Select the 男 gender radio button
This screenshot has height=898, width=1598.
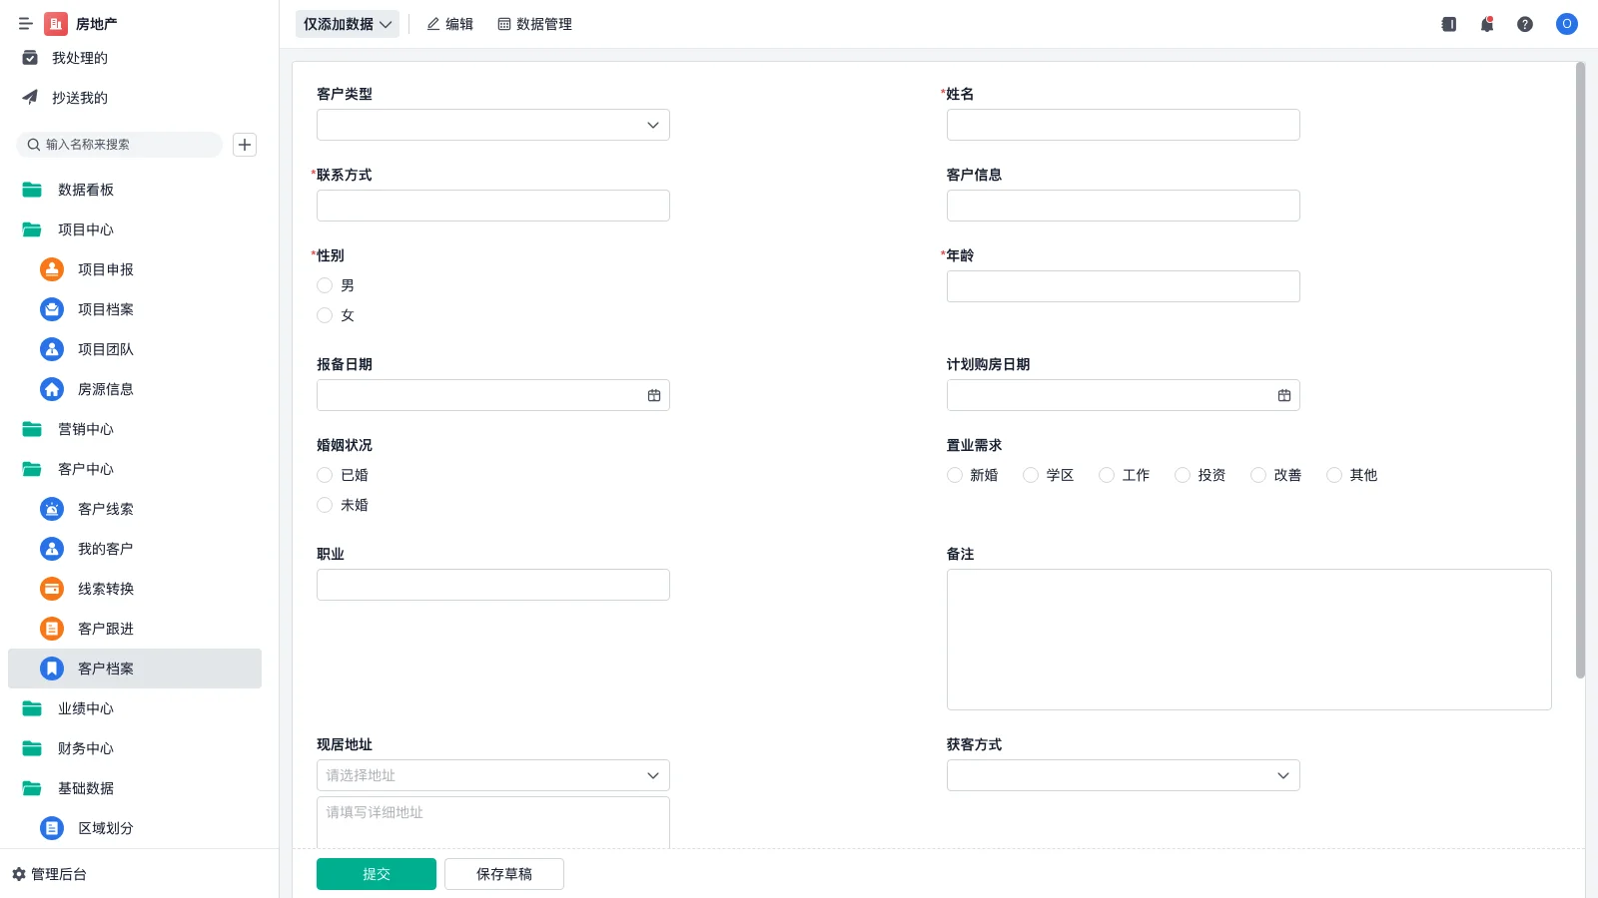point(324,284)
